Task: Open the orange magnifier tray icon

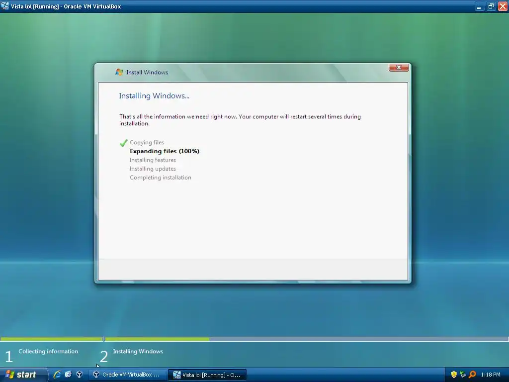Action: click(472, 375)
